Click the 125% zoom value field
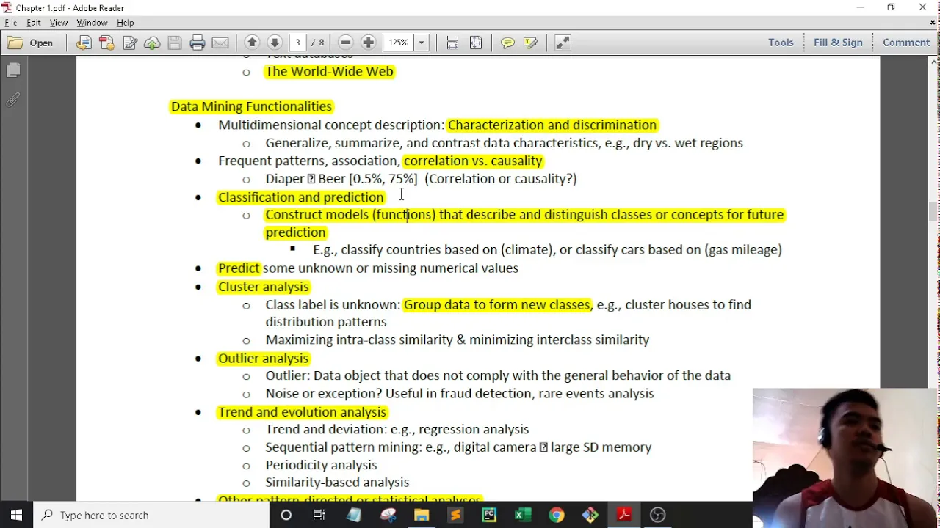The height and width of the screenshot is (528, 940). pyautogui.click(x=399, y=43)
